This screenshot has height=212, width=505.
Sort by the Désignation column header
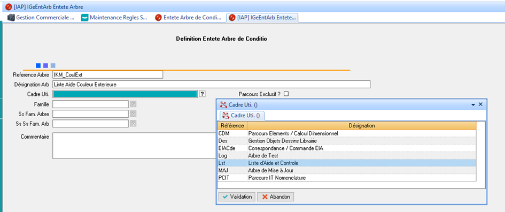coord(362,125)
